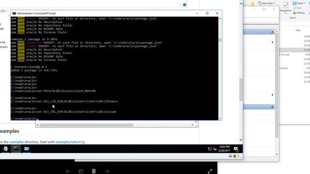Image resolution: width=310 pixels, height=174 pixels.
Task: Click the 'removed 1 package in 6.203s' line
Action: tap(34, 39)
